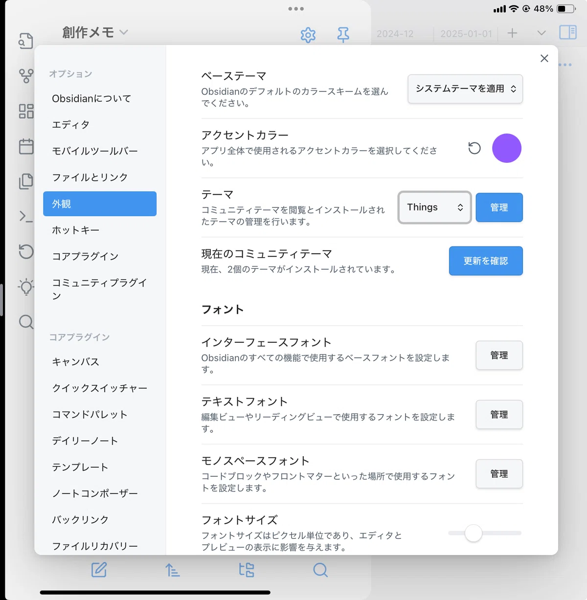Tap the three-dot handle at top
587x600 pixels.
pos(296,9)
